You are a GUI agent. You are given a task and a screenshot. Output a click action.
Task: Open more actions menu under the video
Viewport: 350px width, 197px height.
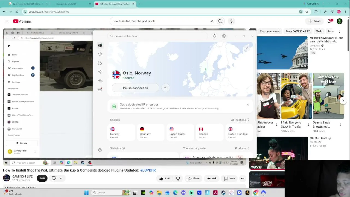tap(243, 178)
